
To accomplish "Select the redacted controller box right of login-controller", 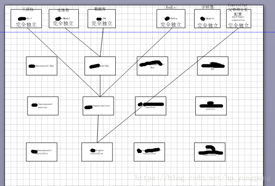I will tap(149, 152).
